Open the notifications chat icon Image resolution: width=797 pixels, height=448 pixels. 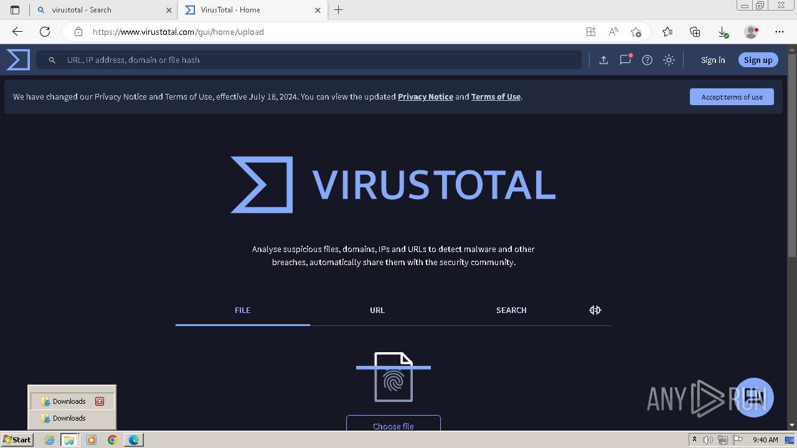point(625,60)
